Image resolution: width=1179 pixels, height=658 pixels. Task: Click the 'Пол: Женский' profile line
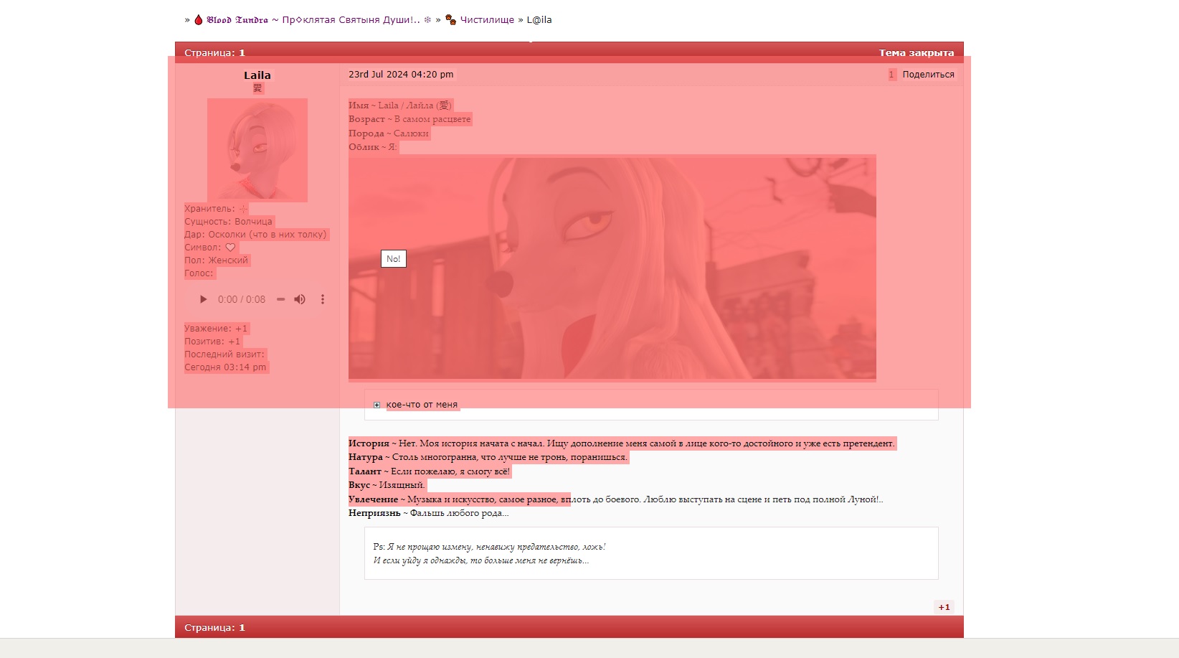(x=216, y=260)
